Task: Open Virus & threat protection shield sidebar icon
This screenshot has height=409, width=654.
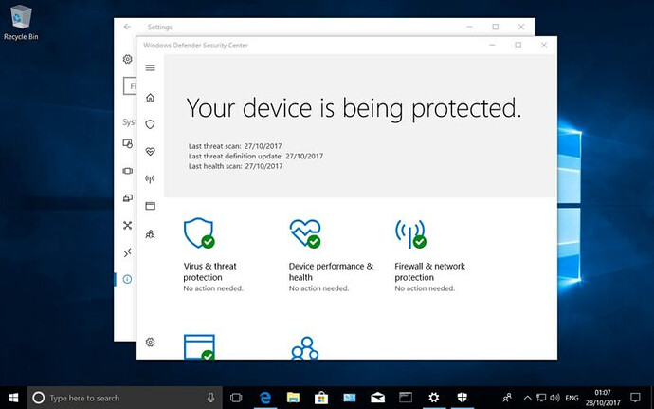Action: (150, 124)
